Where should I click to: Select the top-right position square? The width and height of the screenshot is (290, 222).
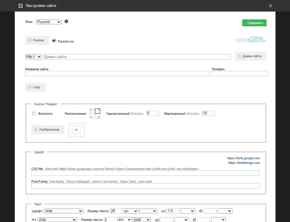98,111
